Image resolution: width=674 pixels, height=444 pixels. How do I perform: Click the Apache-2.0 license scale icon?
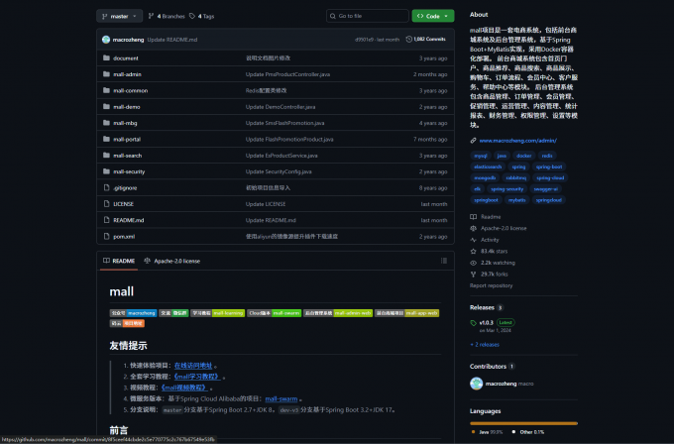(473, 228)
